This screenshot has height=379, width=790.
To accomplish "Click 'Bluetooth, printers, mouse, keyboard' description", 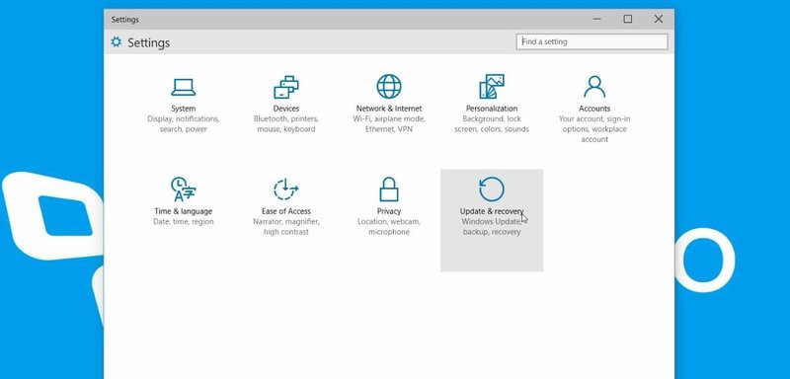I will [286, 124].
